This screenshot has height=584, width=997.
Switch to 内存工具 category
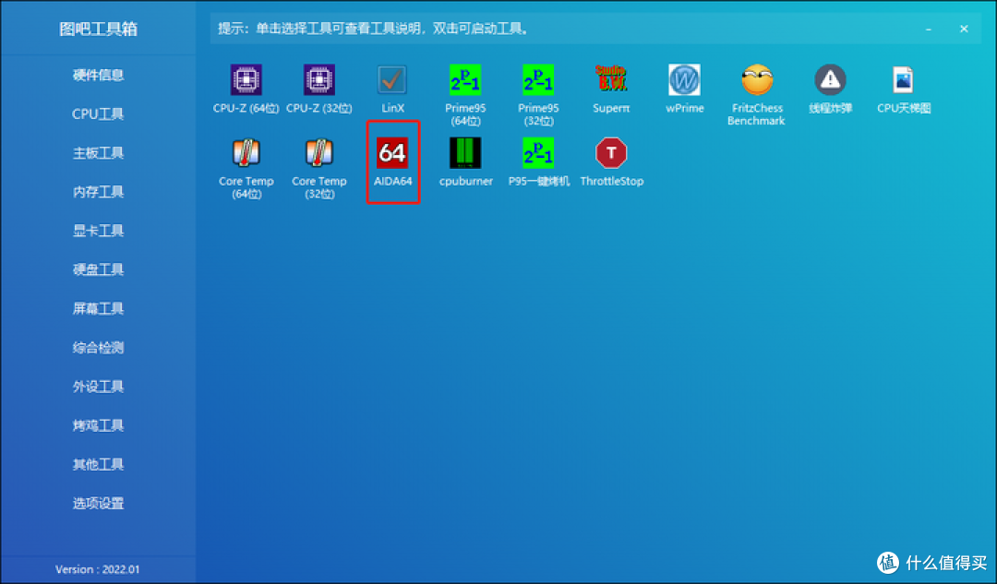[98, 192]
